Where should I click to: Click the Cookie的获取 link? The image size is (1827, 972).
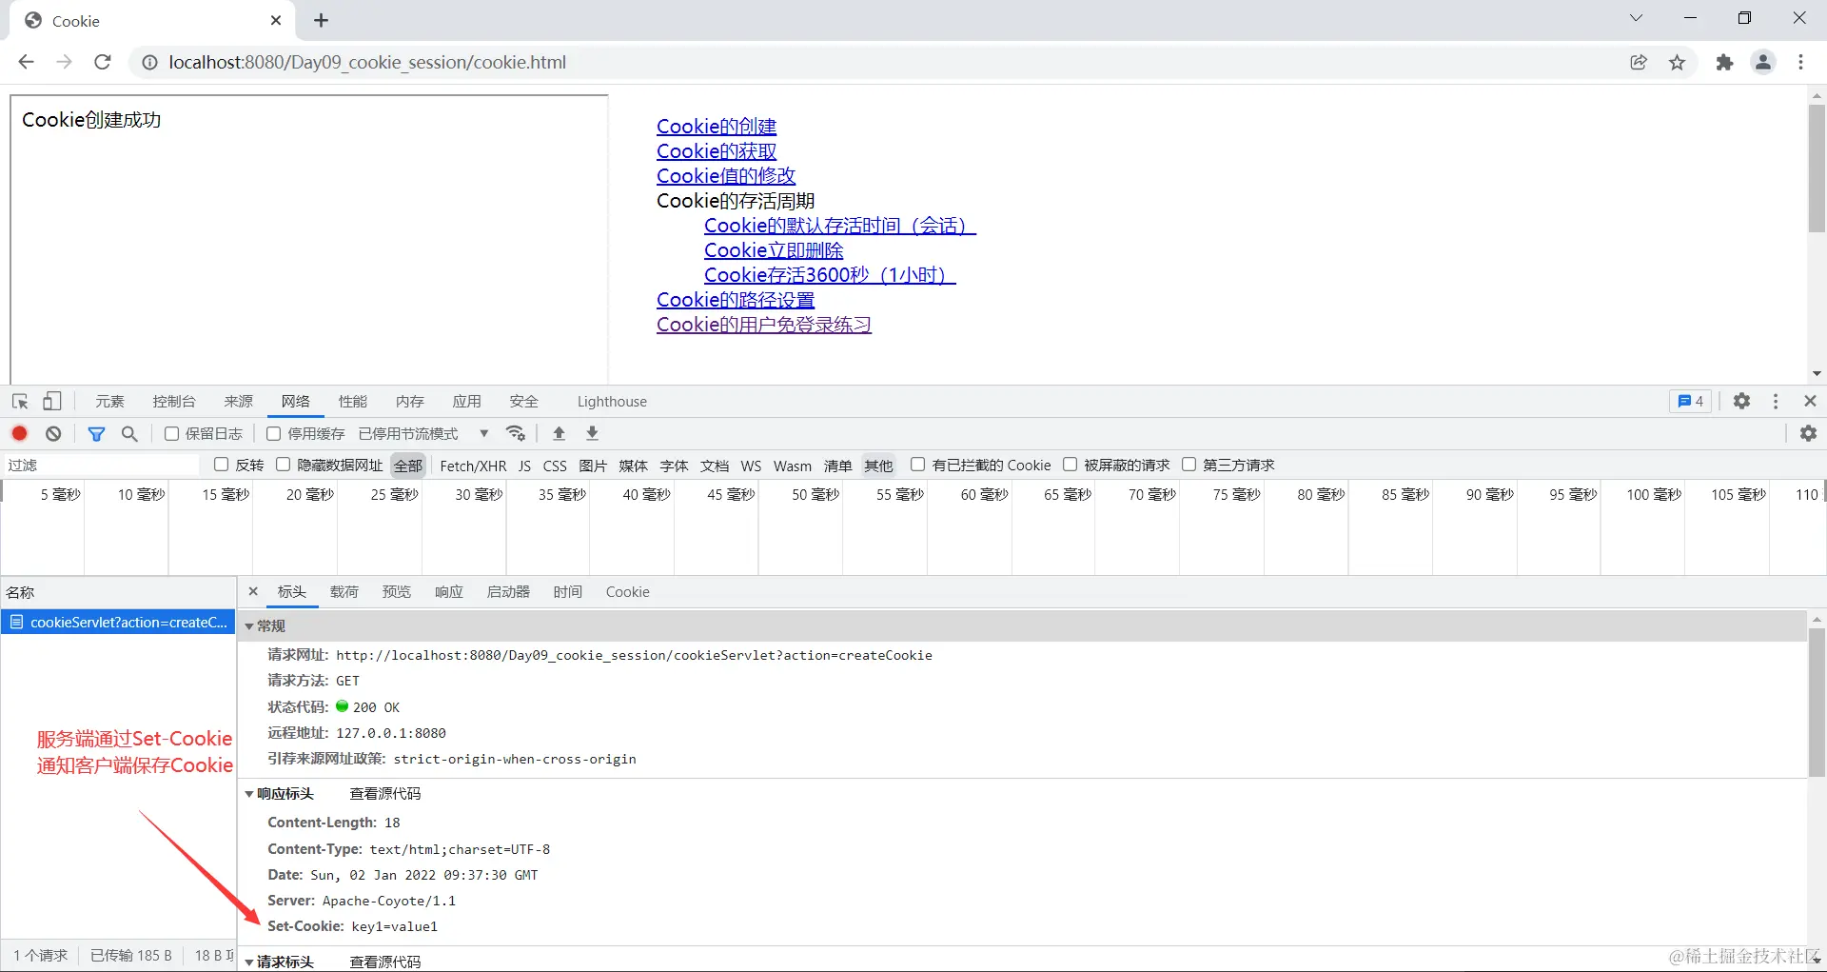(x=717, y=151)
